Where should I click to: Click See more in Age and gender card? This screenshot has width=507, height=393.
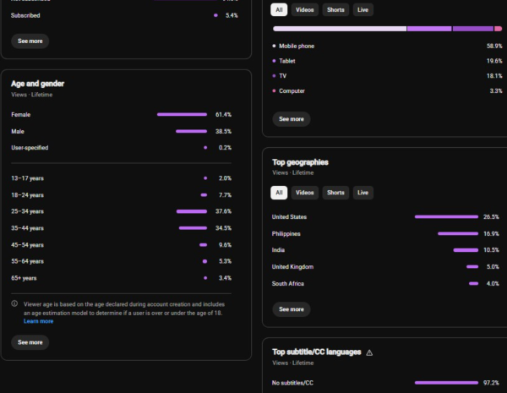pyautogui.click(x=30, y=342)
